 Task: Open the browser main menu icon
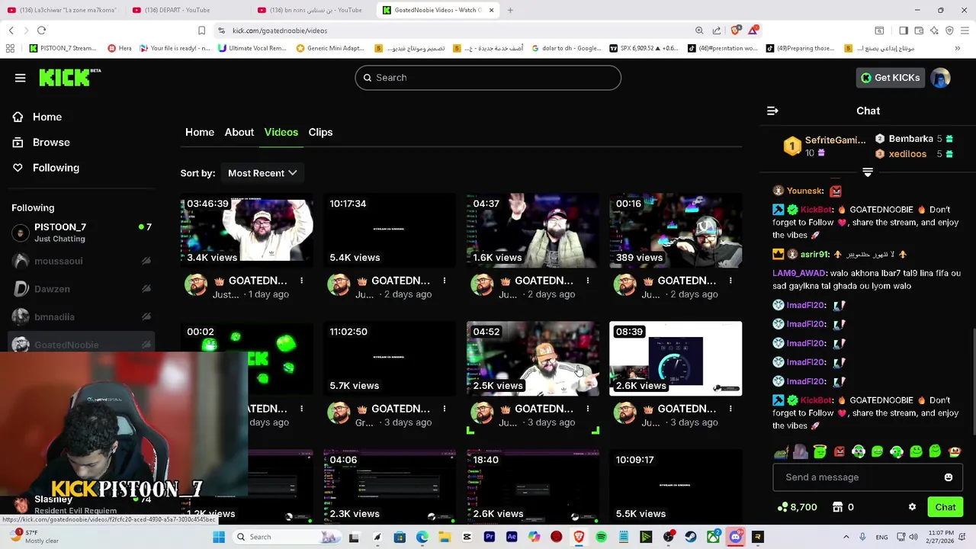(x=965, y=30)
